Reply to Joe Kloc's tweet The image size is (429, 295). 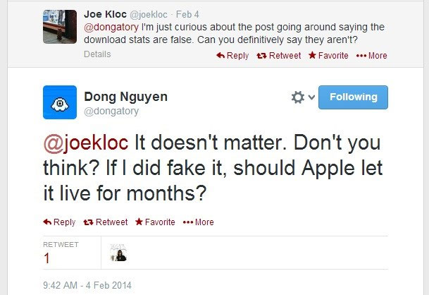coord(232,55)
